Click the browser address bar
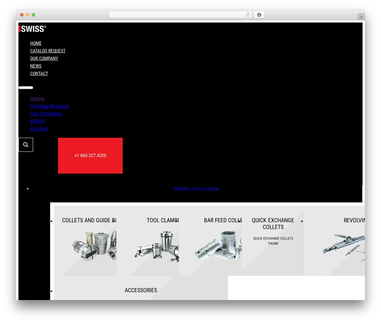Image resolution: width=381 pixels, height=323 pixels. [x=180, y=15]
